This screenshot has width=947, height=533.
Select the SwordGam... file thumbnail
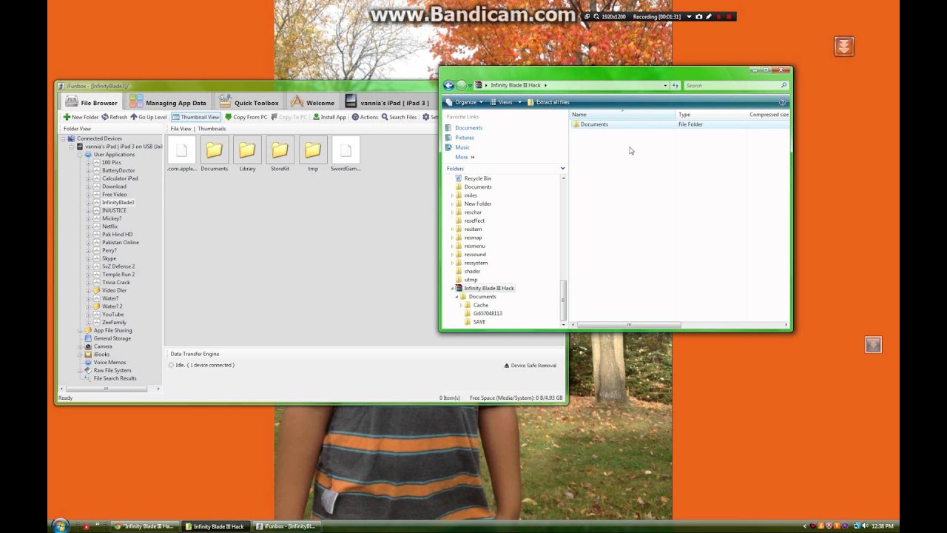pyautogui.click(x=346, y=154)
